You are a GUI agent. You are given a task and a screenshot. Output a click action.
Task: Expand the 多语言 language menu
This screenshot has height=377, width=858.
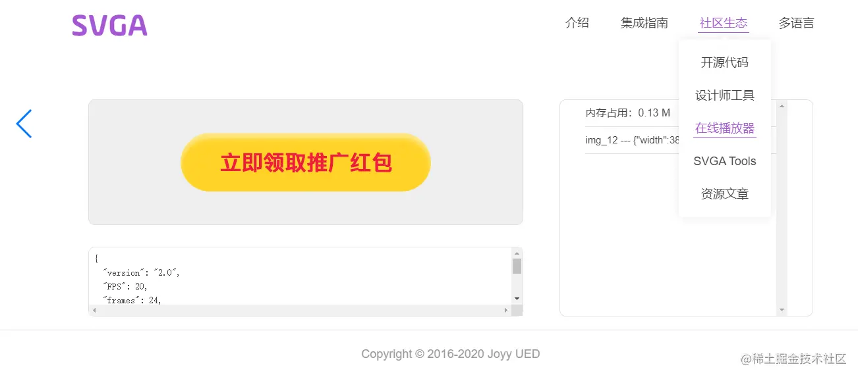(796, 23)
